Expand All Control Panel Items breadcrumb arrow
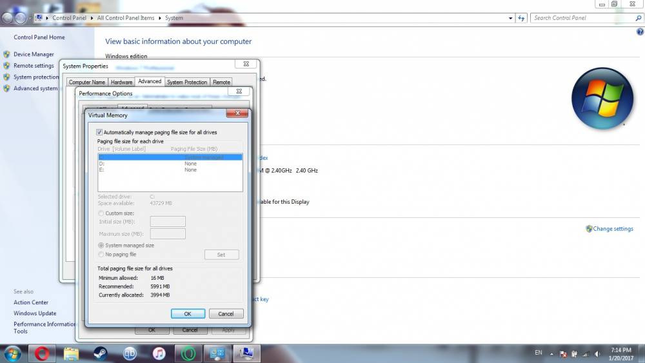645x363 pixels. pyautogui.click(x=159, y=18)
